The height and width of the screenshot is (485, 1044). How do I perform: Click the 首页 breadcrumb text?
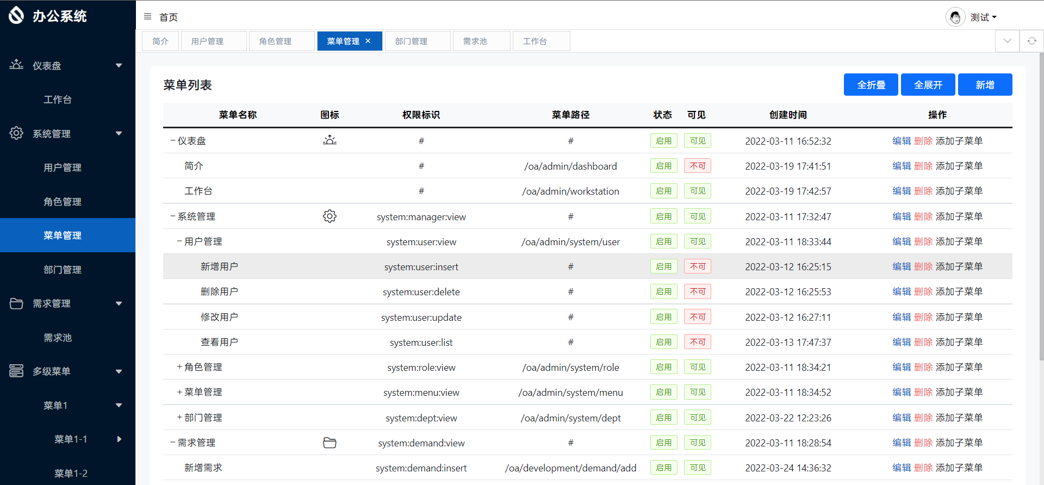coord(168,17)
